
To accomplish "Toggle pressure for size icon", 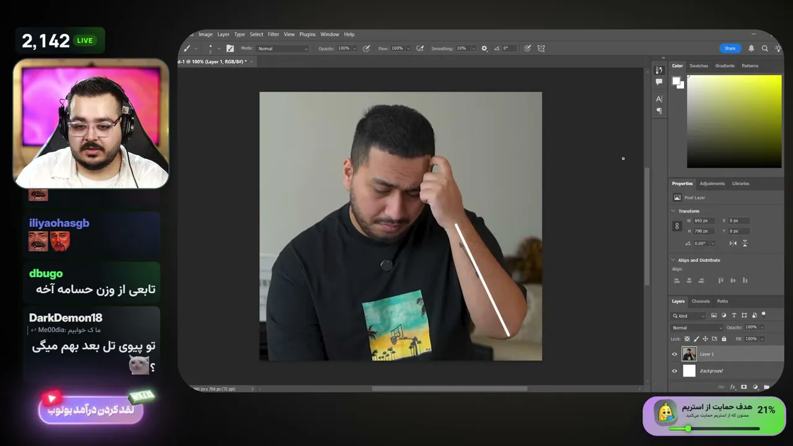I will point(527,48).
